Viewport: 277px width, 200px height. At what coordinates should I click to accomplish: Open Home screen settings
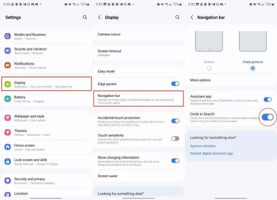point(46,147)
